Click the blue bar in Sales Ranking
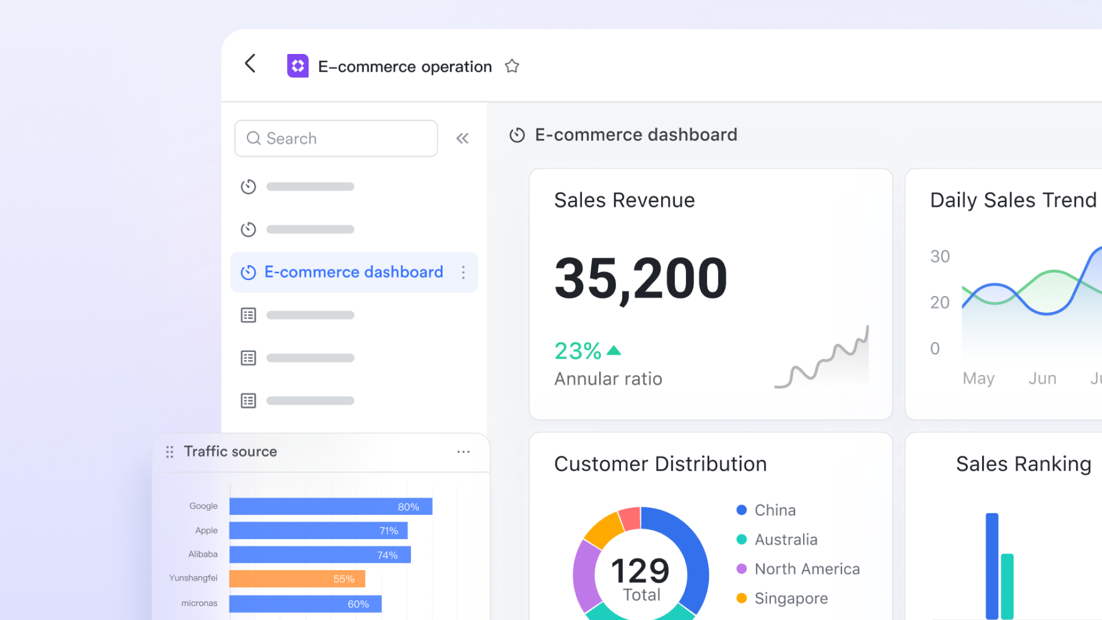Viewport: 1102px width, 620px height. coord(992,566)
